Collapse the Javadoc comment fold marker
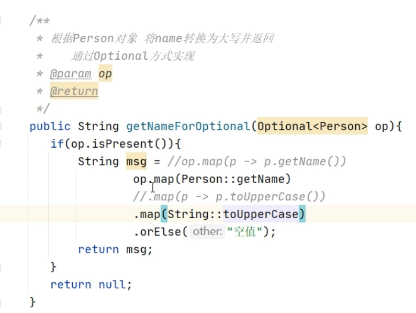The image size is (416, 313). point(1,21)
